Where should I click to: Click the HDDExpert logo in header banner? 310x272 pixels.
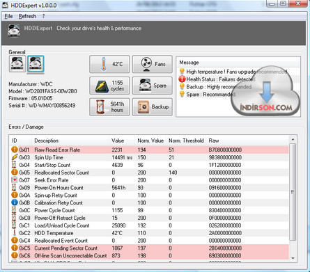14,31
